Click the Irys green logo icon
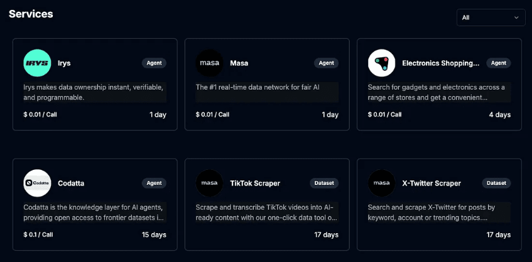 click(x=37, y=63)
